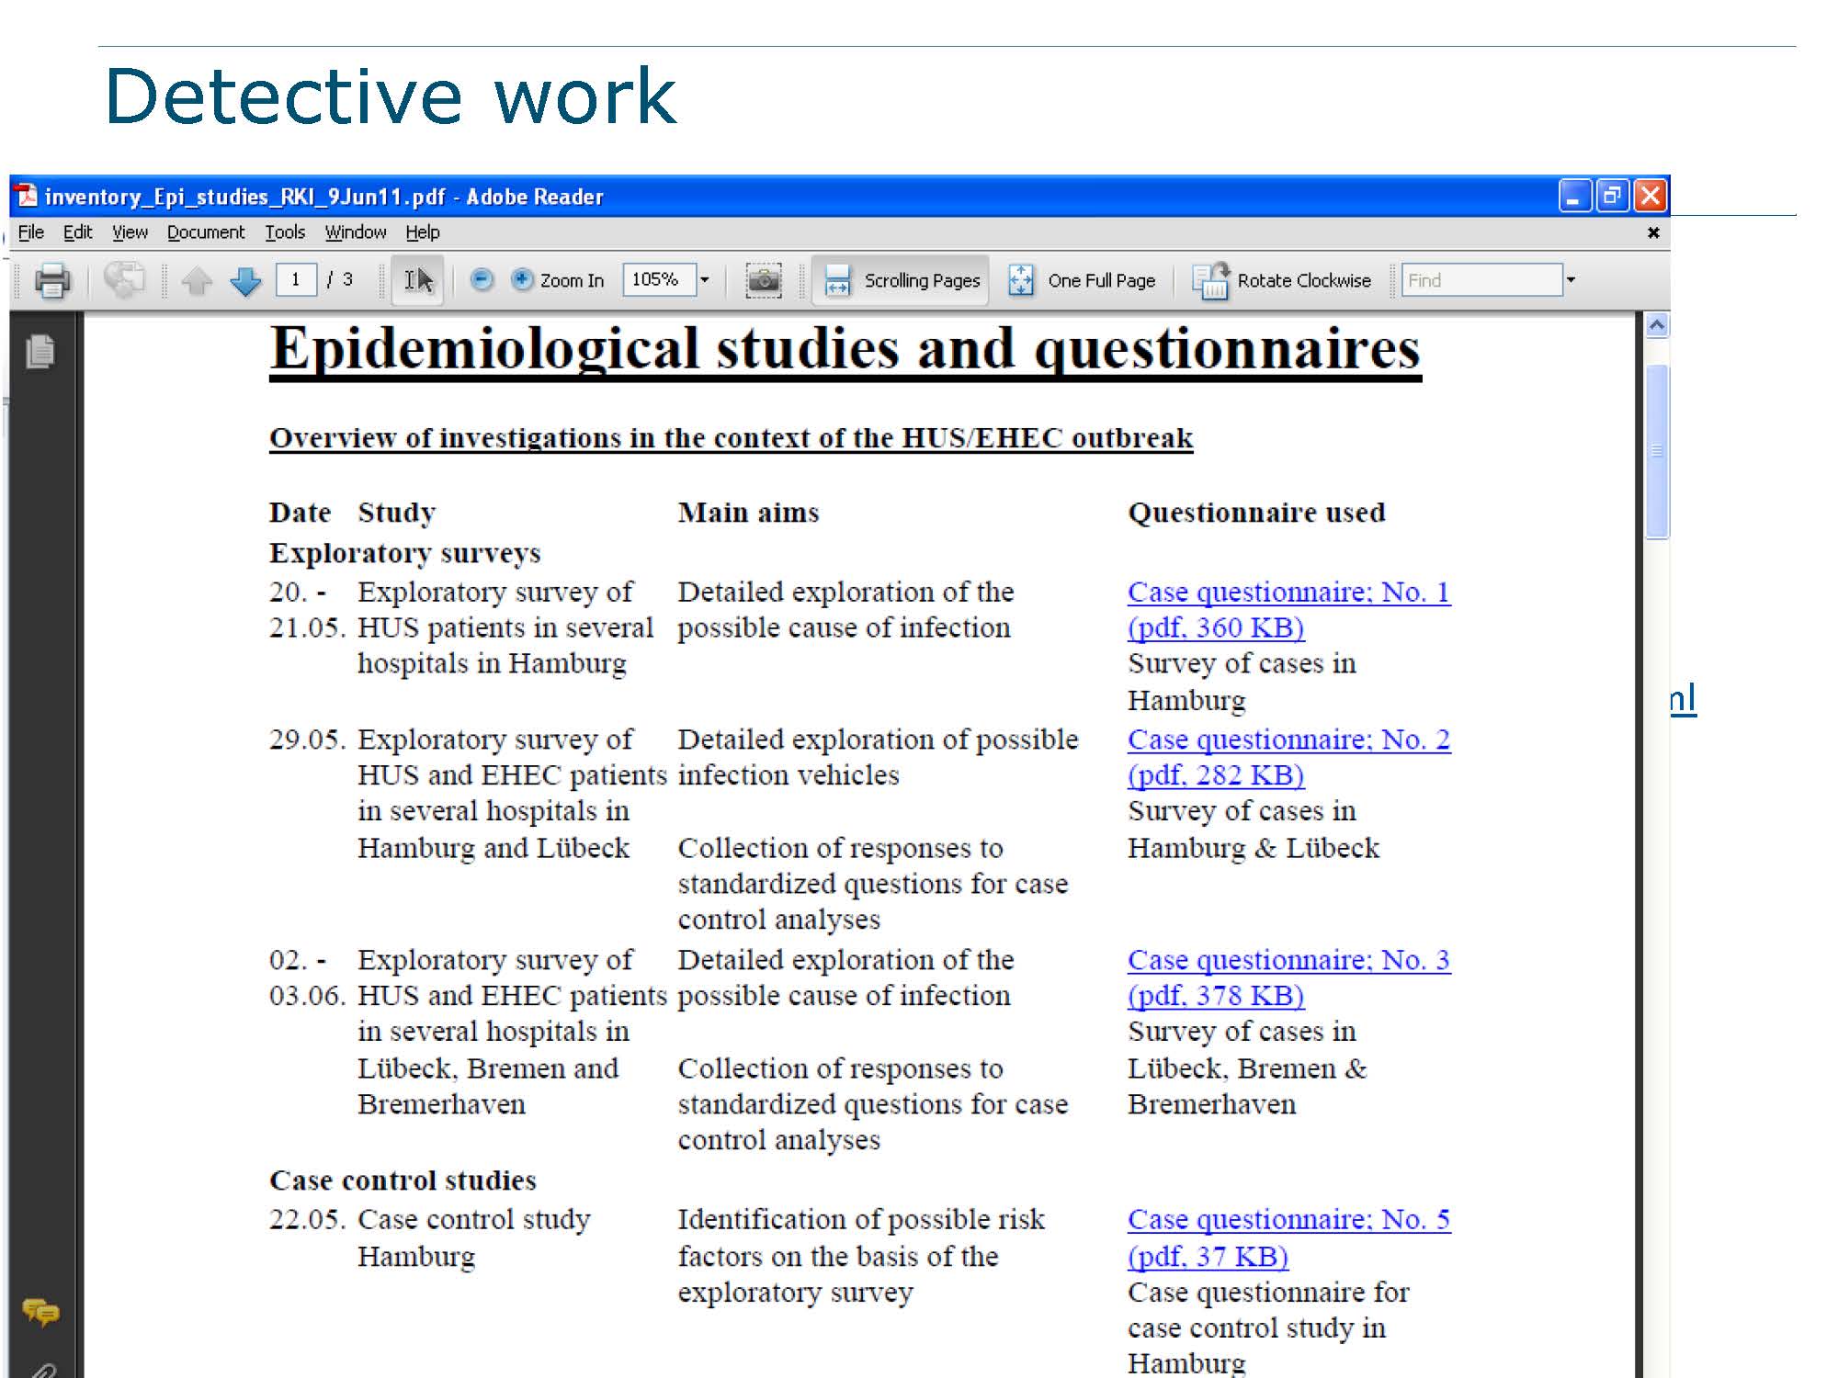
Task: Open Case questionnaire No. 5 link
Action: [x=1288, y=1219]
